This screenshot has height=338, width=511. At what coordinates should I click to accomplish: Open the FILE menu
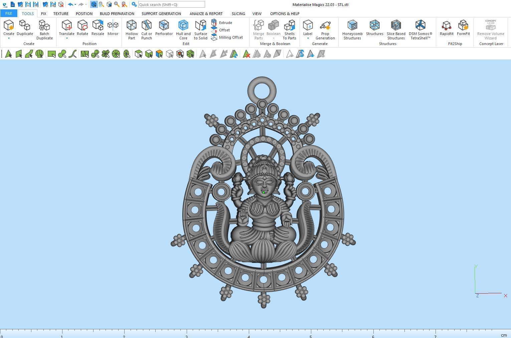9,13
